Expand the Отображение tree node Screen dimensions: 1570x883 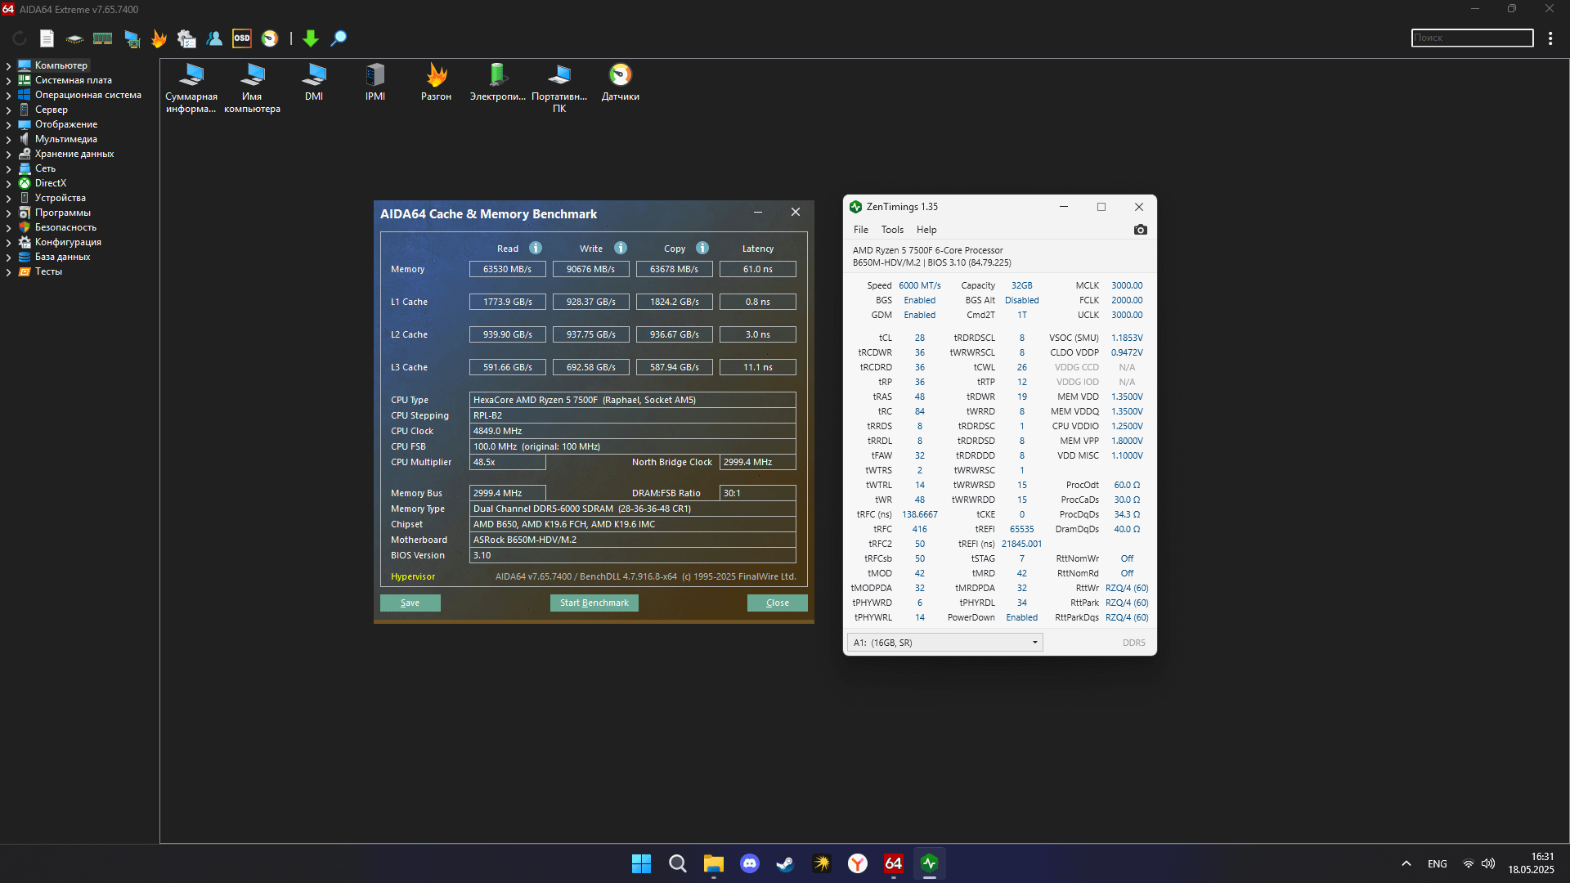[x=8, y=124]
